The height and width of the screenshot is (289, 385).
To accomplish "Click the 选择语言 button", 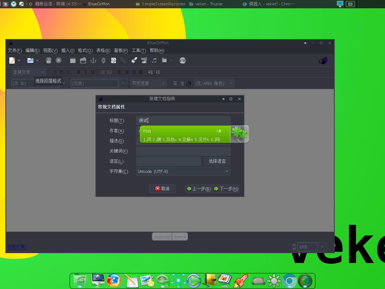I will [217, 161].
